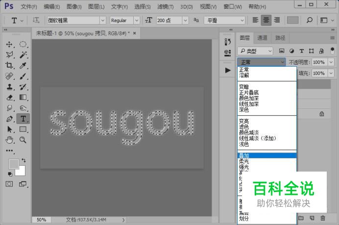This screenshot has width=339, height=225.
Task: Reset default foreground and background colors
Action: pyautogui.click(x=10, y=174)
